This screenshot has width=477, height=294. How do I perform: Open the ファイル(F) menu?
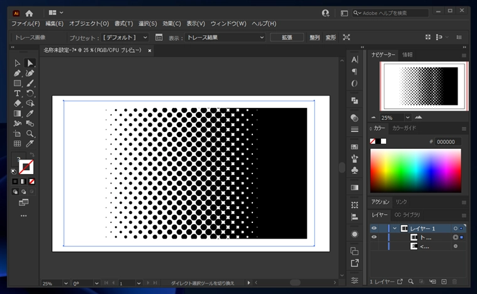[x=26, y=24]
